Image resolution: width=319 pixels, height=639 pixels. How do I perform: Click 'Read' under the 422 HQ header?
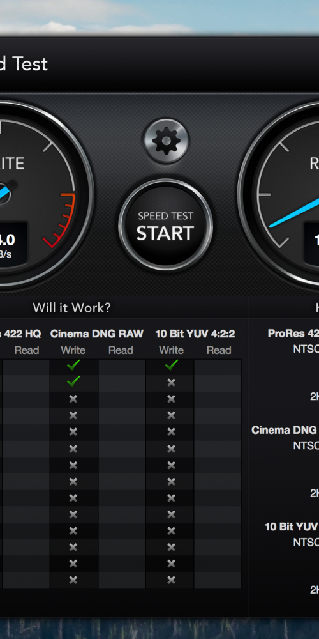(27, 350)
